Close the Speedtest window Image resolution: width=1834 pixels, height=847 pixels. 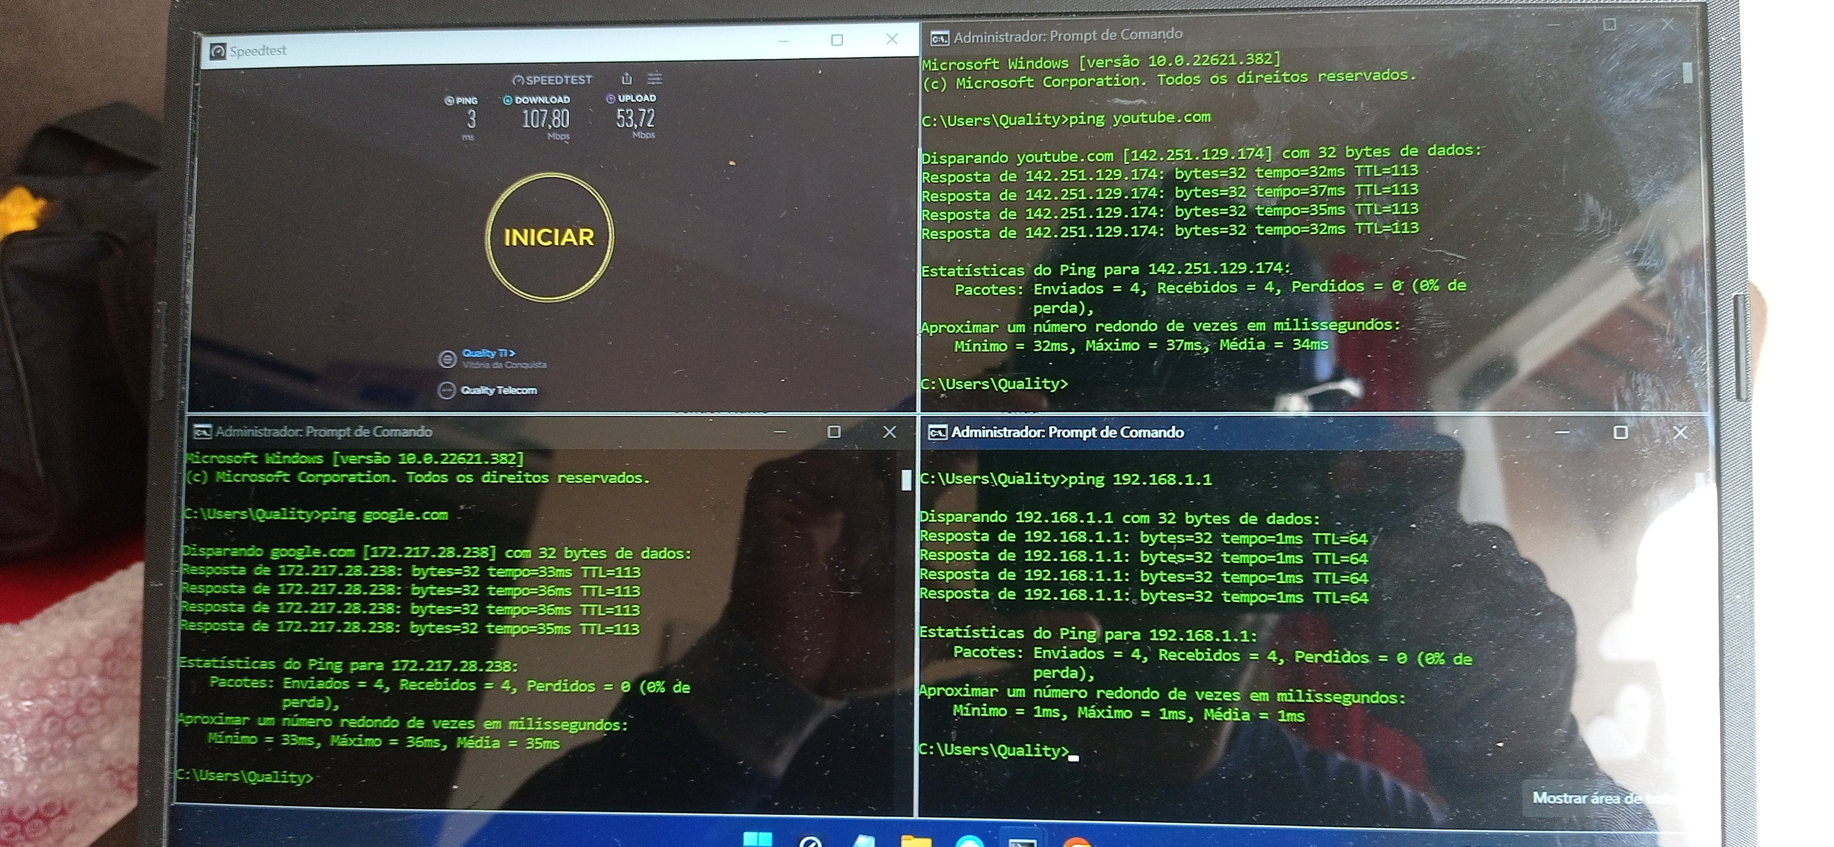891,39
